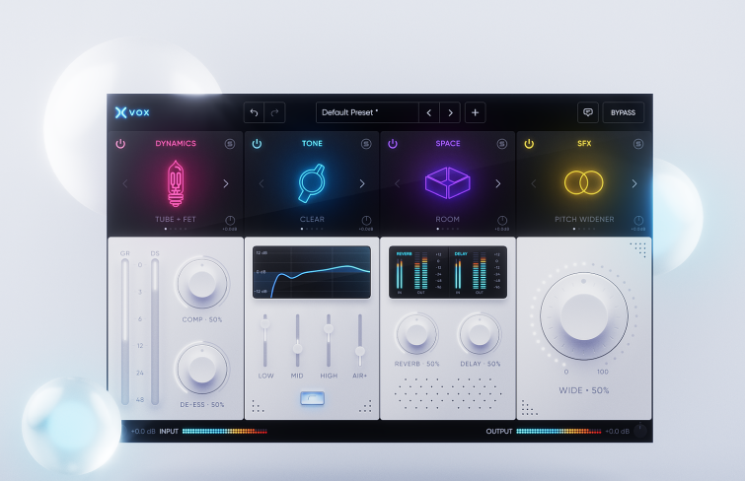Screen dimensions: 745x481
Task: Toggle the SFX module power switch
Action: click(529, 144)
